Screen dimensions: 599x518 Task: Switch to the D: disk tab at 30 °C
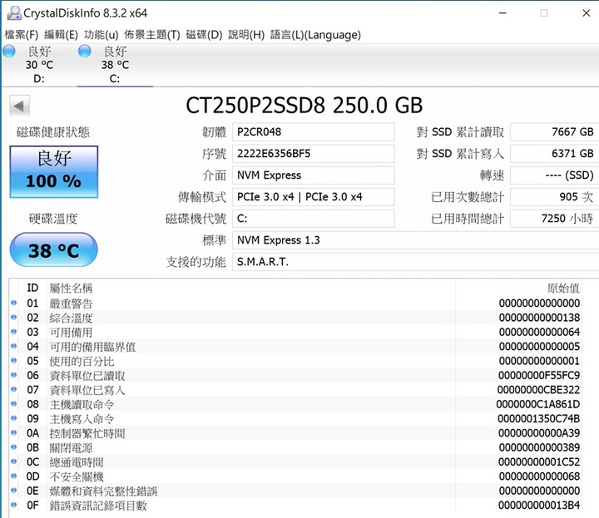[x=39, y=65]
